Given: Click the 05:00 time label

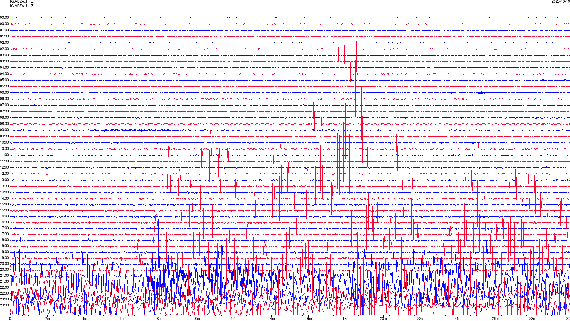Looking at the screenshot, I should point(4,80).
